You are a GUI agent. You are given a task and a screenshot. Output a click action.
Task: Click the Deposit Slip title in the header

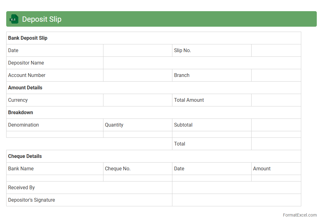coord(42,19)
